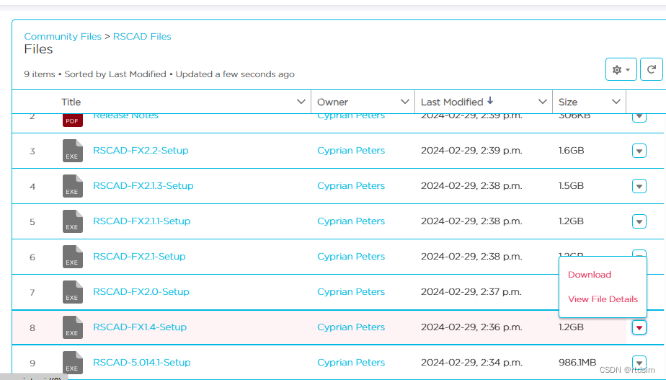Click EXE icon of RSCAD-5.014.1-Setup
The height and width of the screenshot is (380, 666).
coord(72,362)
